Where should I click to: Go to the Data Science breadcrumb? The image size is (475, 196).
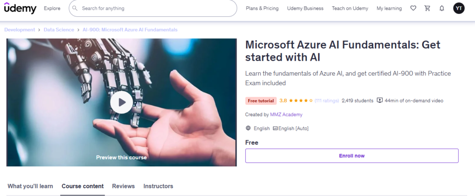click(59, 30)
